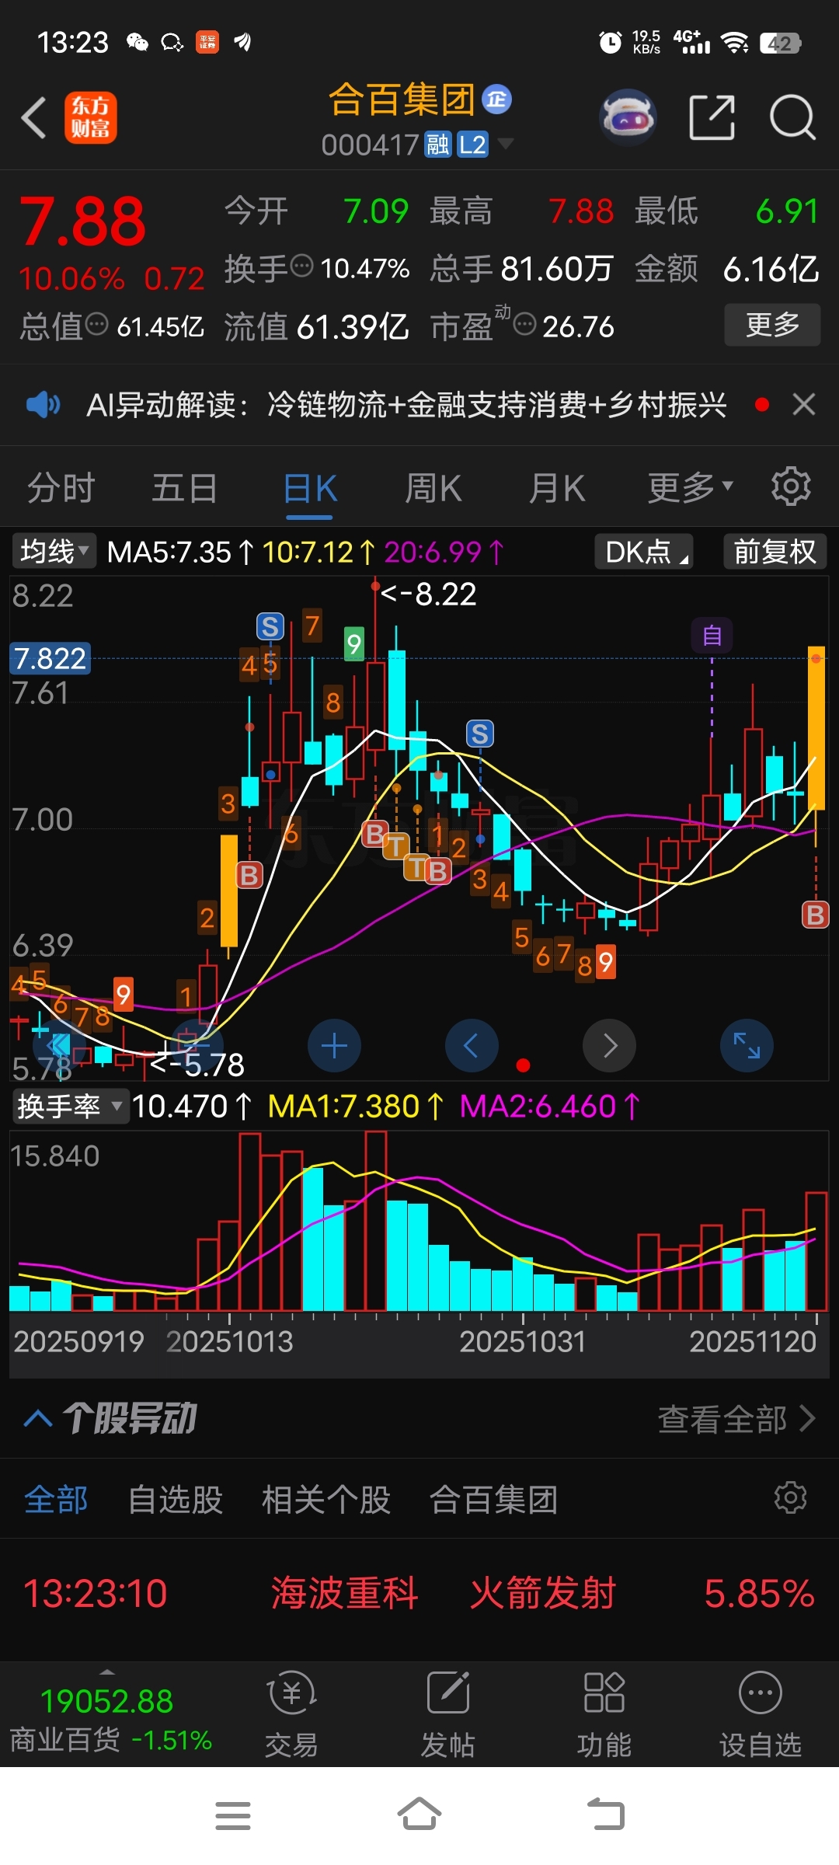This screenshot has height=1865, width=839.
Task: Tap the speaker icon on AI news bar
Action: (44, 405)
